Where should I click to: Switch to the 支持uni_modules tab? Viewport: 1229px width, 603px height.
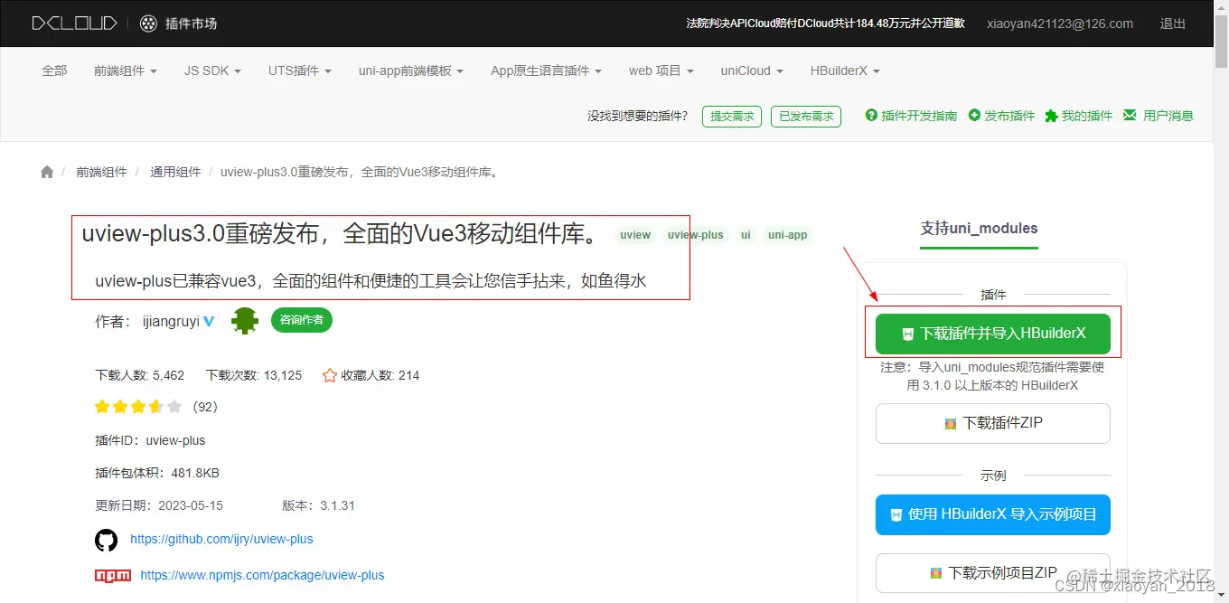point(979,229)
